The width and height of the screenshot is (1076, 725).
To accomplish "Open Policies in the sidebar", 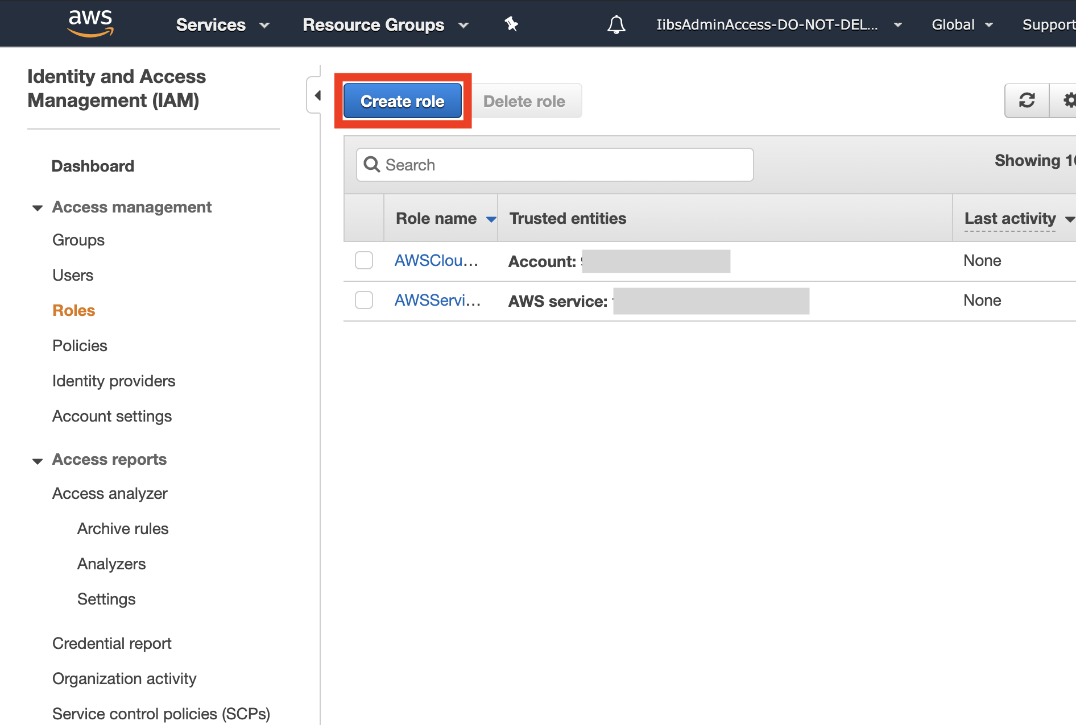I will [80, 345].
